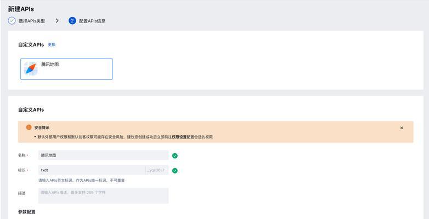Screen dimensions: 429x219
Task: Click the 安全提示 banner title
Action: point(42,128)
